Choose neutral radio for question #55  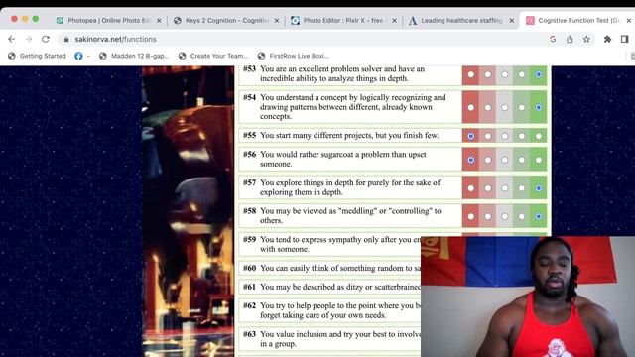pyautogui.click(x=505, y=136)
